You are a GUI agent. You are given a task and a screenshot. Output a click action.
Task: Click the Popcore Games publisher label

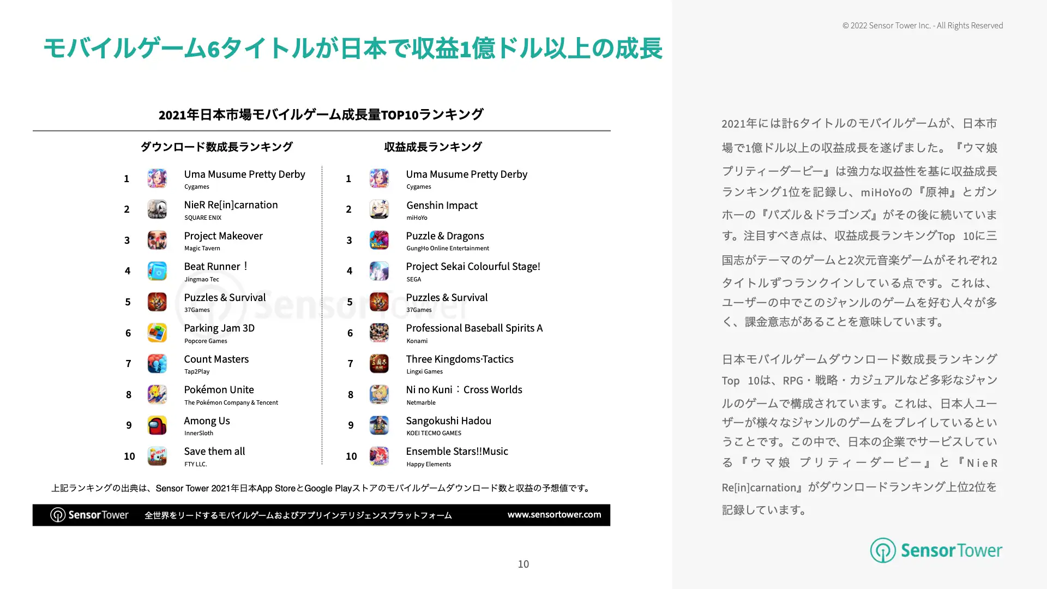(x=206, y=341)
